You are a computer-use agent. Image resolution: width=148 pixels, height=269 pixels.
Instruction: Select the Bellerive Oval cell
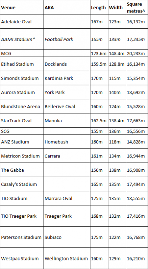[x=67, y=107]
